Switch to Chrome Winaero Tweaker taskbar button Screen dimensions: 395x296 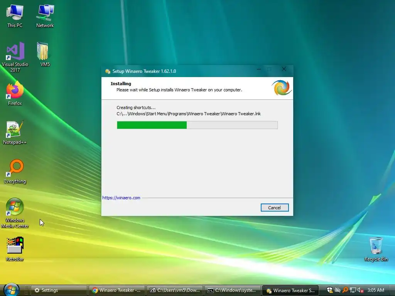point(117,290)
